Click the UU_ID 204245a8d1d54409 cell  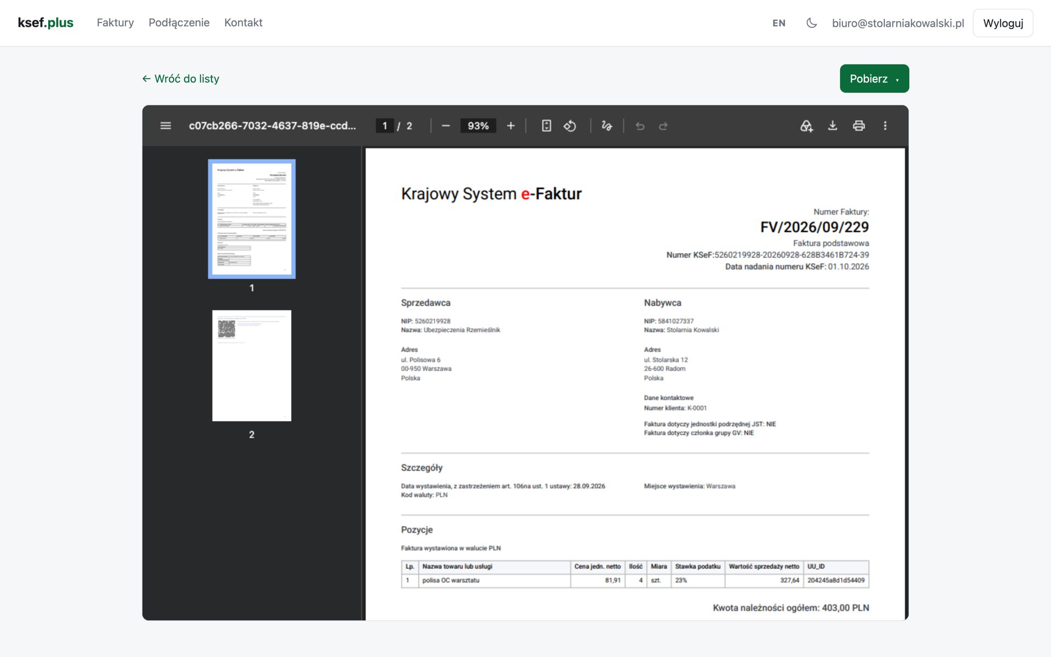[x=836, y=580]
